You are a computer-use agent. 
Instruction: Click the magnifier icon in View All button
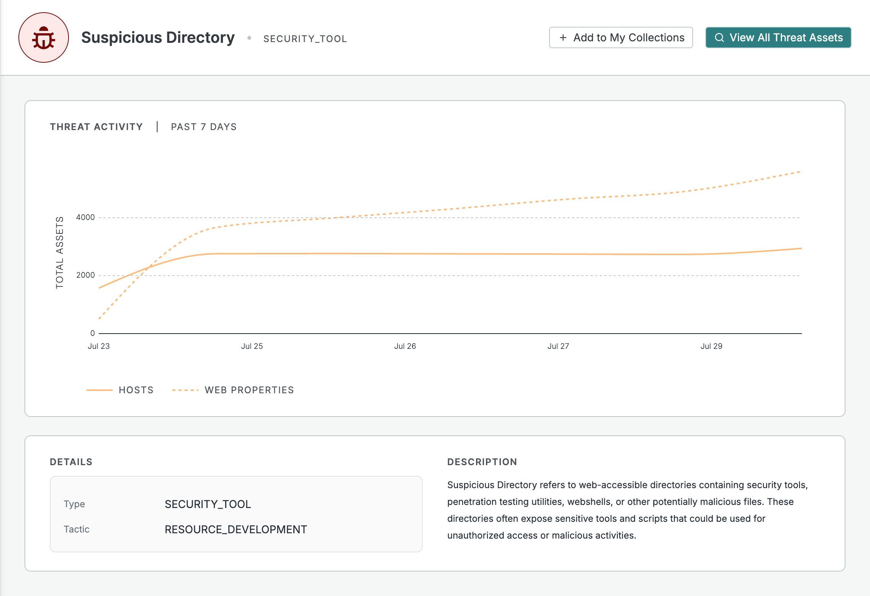tap(720, 37)
